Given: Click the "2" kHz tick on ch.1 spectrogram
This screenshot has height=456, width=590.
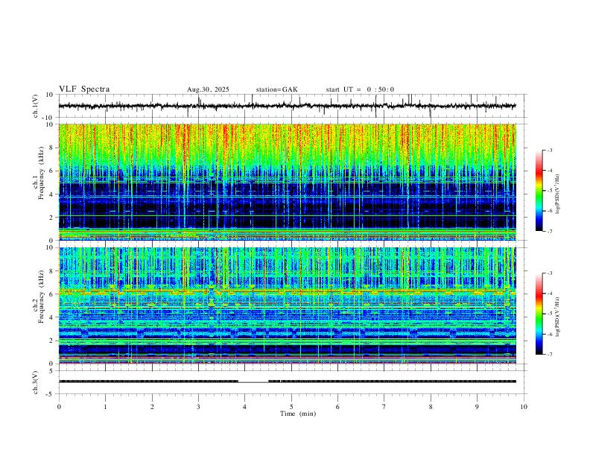Looking at the screenshot, I should pos(51,218).
